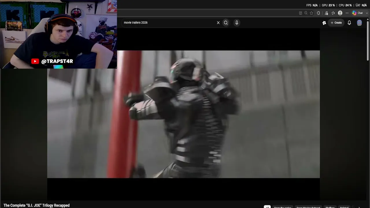370x208 pixels.
Task: Click the "FPS N/A" overlay stat
Action: tap(312, 5)
